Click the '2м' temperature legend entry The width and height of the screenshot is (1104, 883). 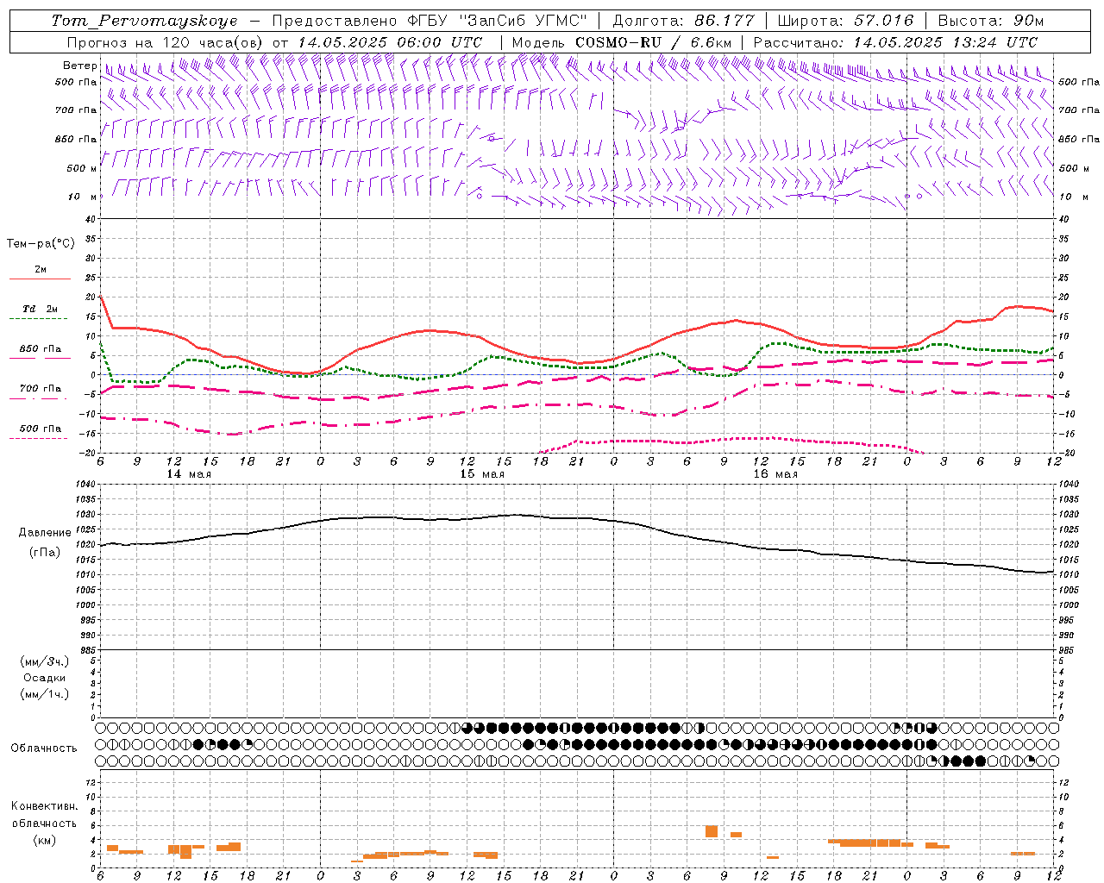tap(41, 269)
